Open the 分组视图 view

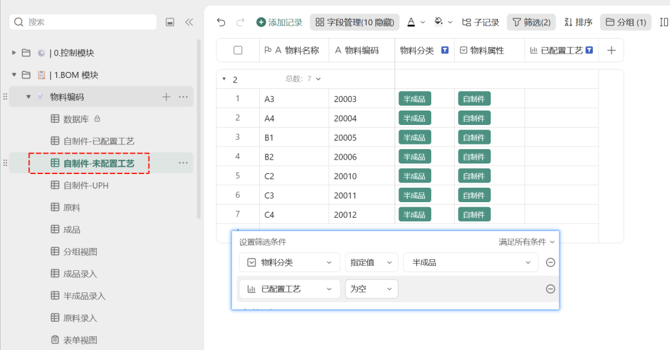pyautogui.click(x=75, y=252)
